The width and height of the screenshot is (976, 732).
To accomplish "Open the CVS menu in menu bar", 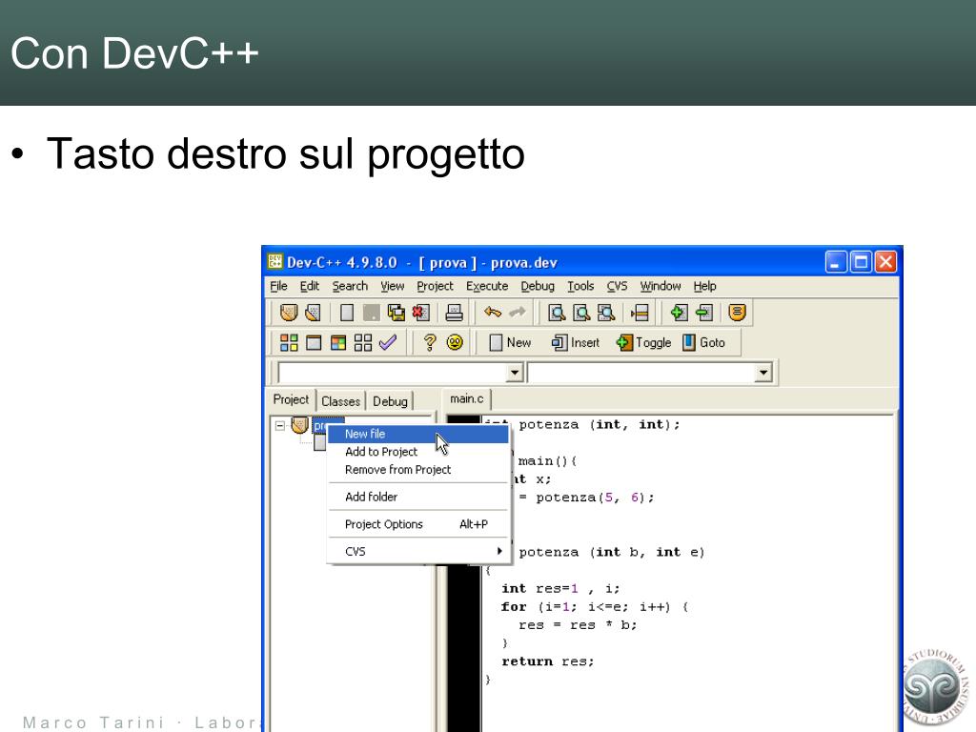I will coord(617,286).
